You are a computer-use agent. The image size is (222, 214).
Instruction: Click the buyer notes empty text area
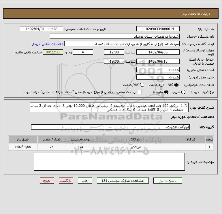click(110, 162)
